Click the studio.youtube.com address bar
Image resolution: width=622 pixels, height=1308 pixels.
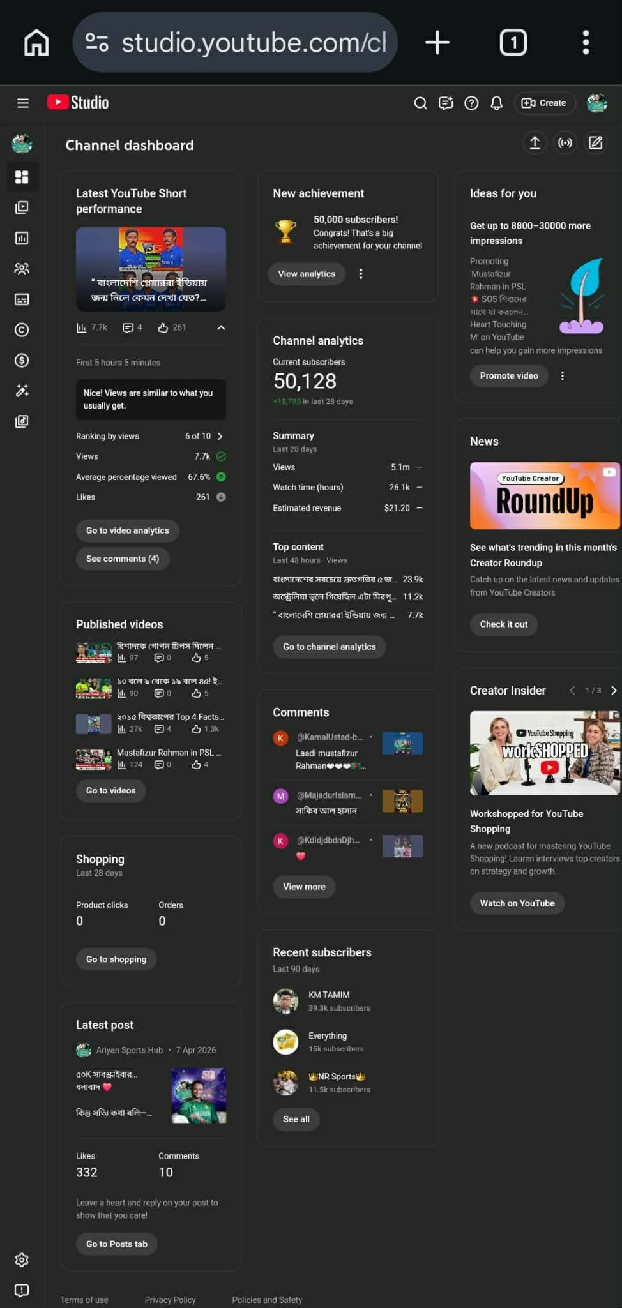pos(236,43)
